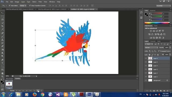Hide the Background layer via eye icon
Viewport: 172px width, 97px height.
click(146, 80)
